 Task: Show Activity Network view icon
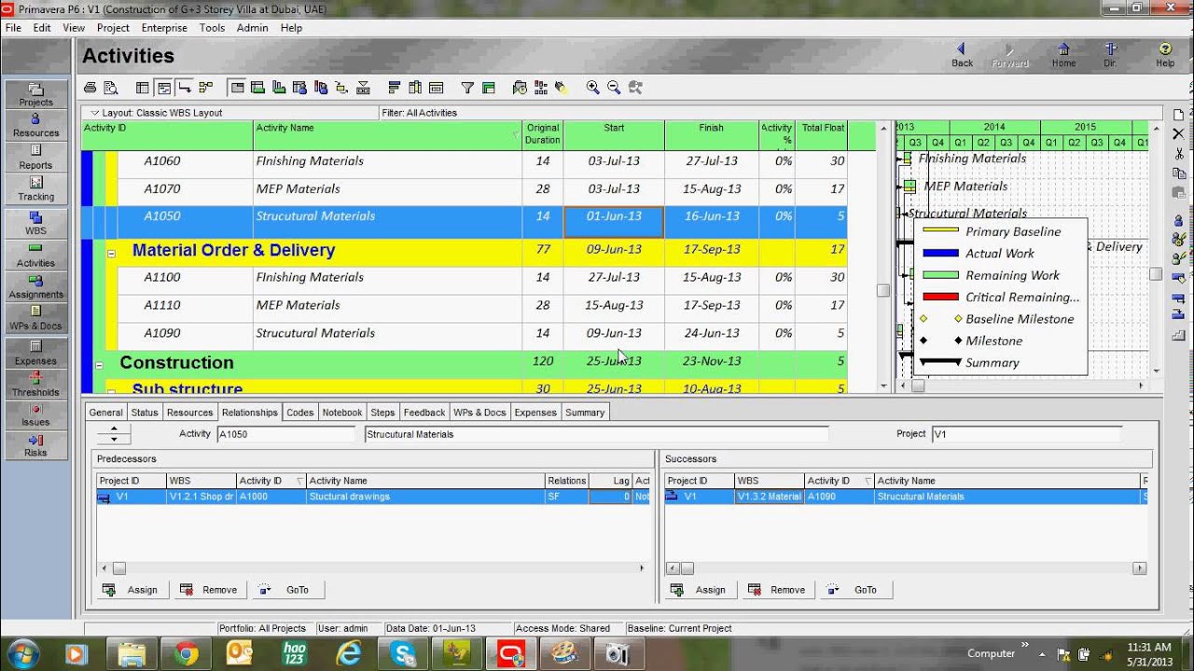205,88
